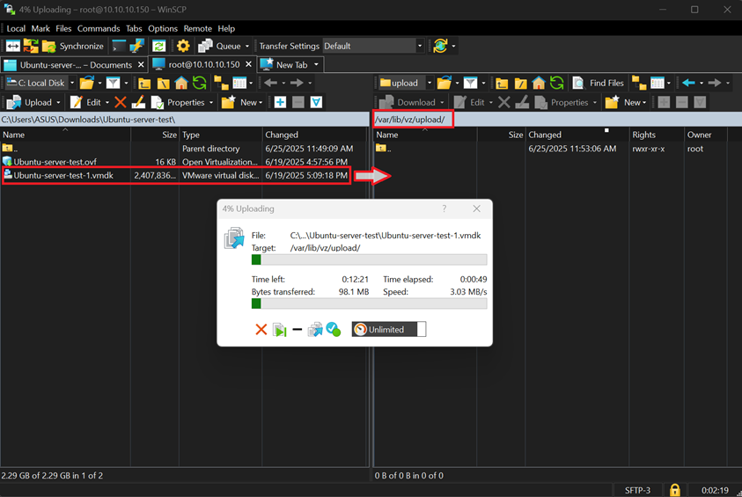Cancel the upload with the red X icon
Image resolution: width=742 pixels, height=497 pixels.
click(x=261, y=330)
